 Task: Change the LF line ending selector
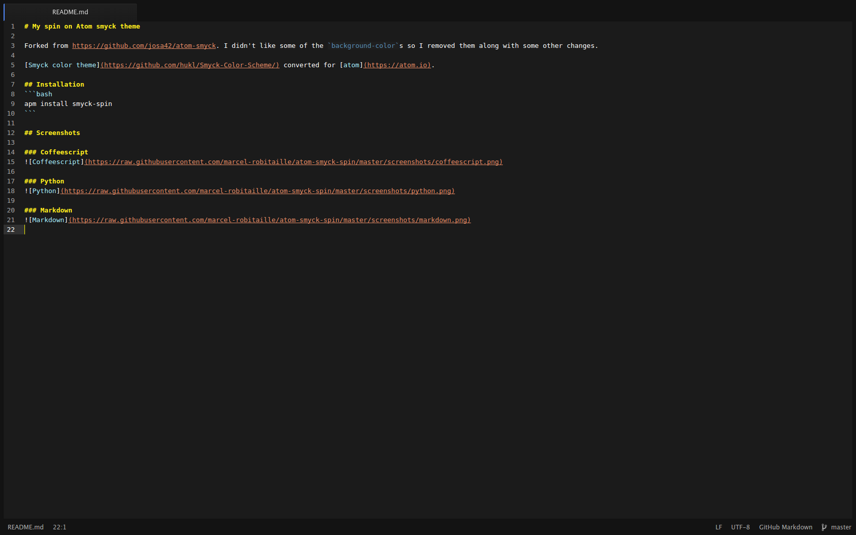click(718, 527)
